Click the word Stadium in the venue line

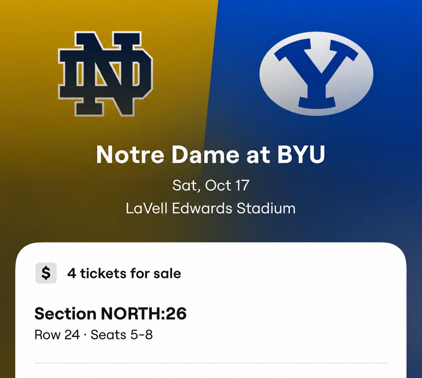(266, 209)
